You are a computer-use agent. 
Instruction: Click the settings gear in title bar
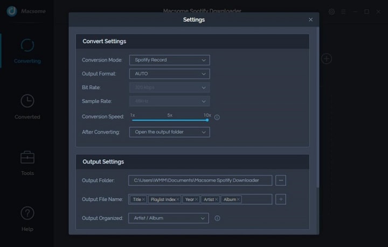[x=331, y=12]
